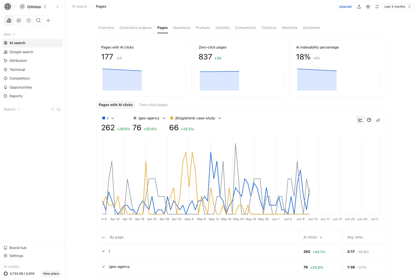Open the AI agent toolbar icon
Screen dimensions: 418x279
click(x=19, y=20)
